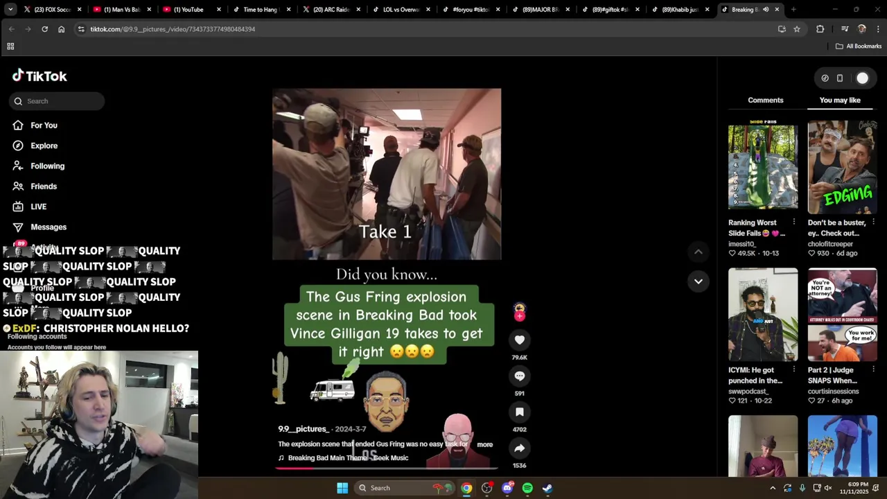Image resolution: width=887 pixels, height=499 pixels.
Task: Switch to the You may like tab
Action: pyautogui.click(x=840, y=100)
